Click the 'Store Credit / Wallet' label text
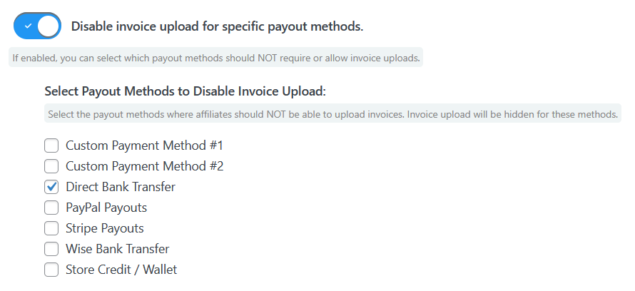 (121, 270)
